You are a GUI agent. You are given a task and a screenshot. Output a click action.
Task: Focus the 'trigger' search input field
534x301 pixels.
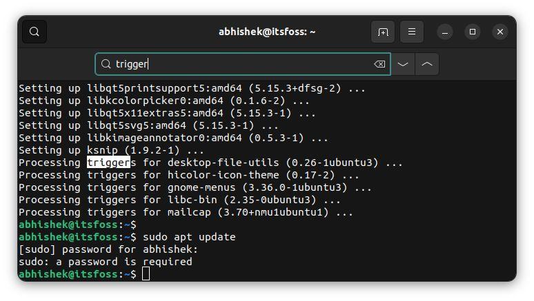tap(243, 64)
